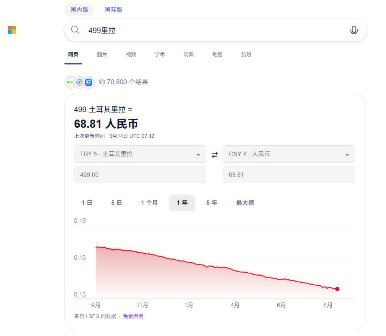Switch to 国内版 search mode
Viewport: 386px width, 336px height.
(79, 10)
